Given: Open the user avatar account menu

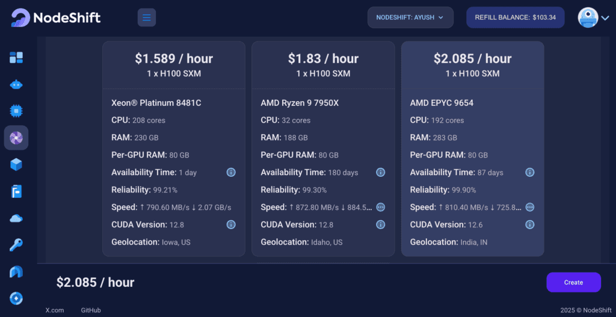Looking at the screenshot, I should [593, 17].
